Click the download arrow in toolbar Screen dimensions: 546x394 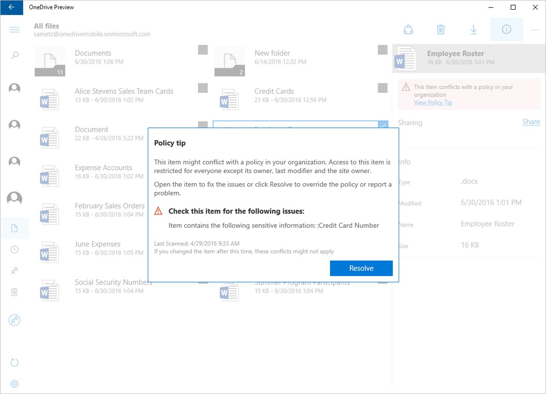click(474, 29)
